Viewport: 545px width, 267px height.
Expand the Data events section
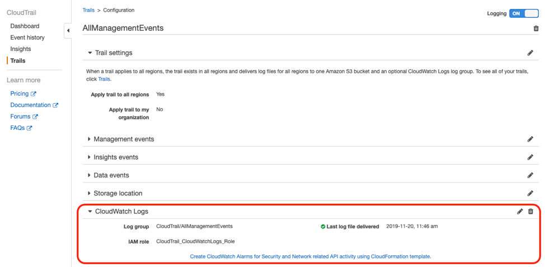point(90,175)
